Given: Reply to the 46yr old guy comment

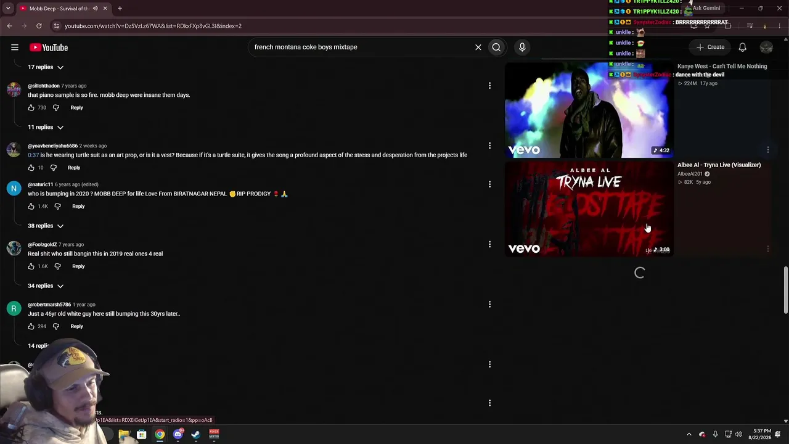Looking at the screenshot, I should click(x=76, y=326).
